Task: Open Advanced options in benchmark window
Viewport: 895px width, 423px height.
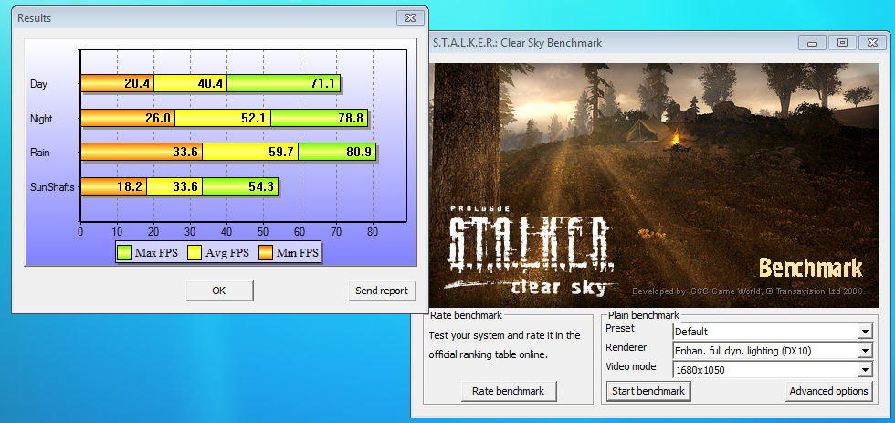Action: [829, 391]
